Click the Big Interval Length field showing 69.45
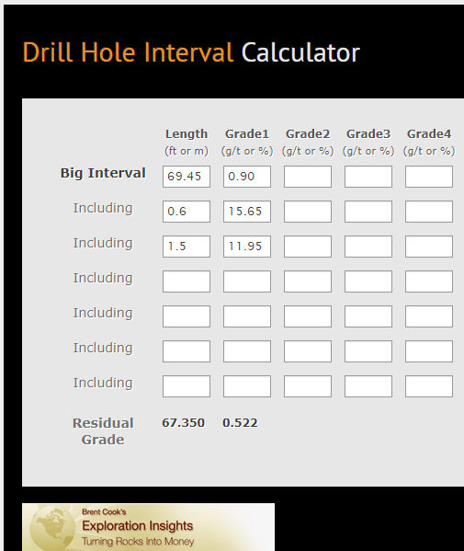Image resolution: width=464 pixels, height=551 pixels. coord(187,177)
